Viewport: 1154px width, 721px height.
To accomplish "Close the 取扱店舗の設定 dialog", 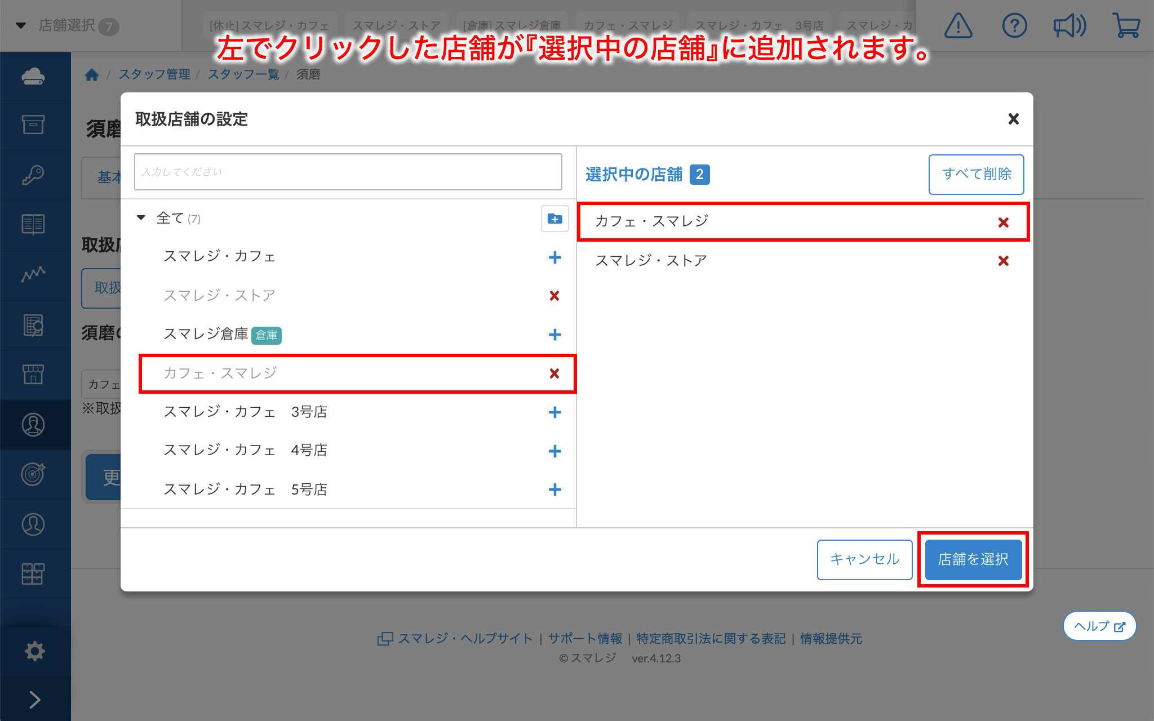I will (1014, 119).
